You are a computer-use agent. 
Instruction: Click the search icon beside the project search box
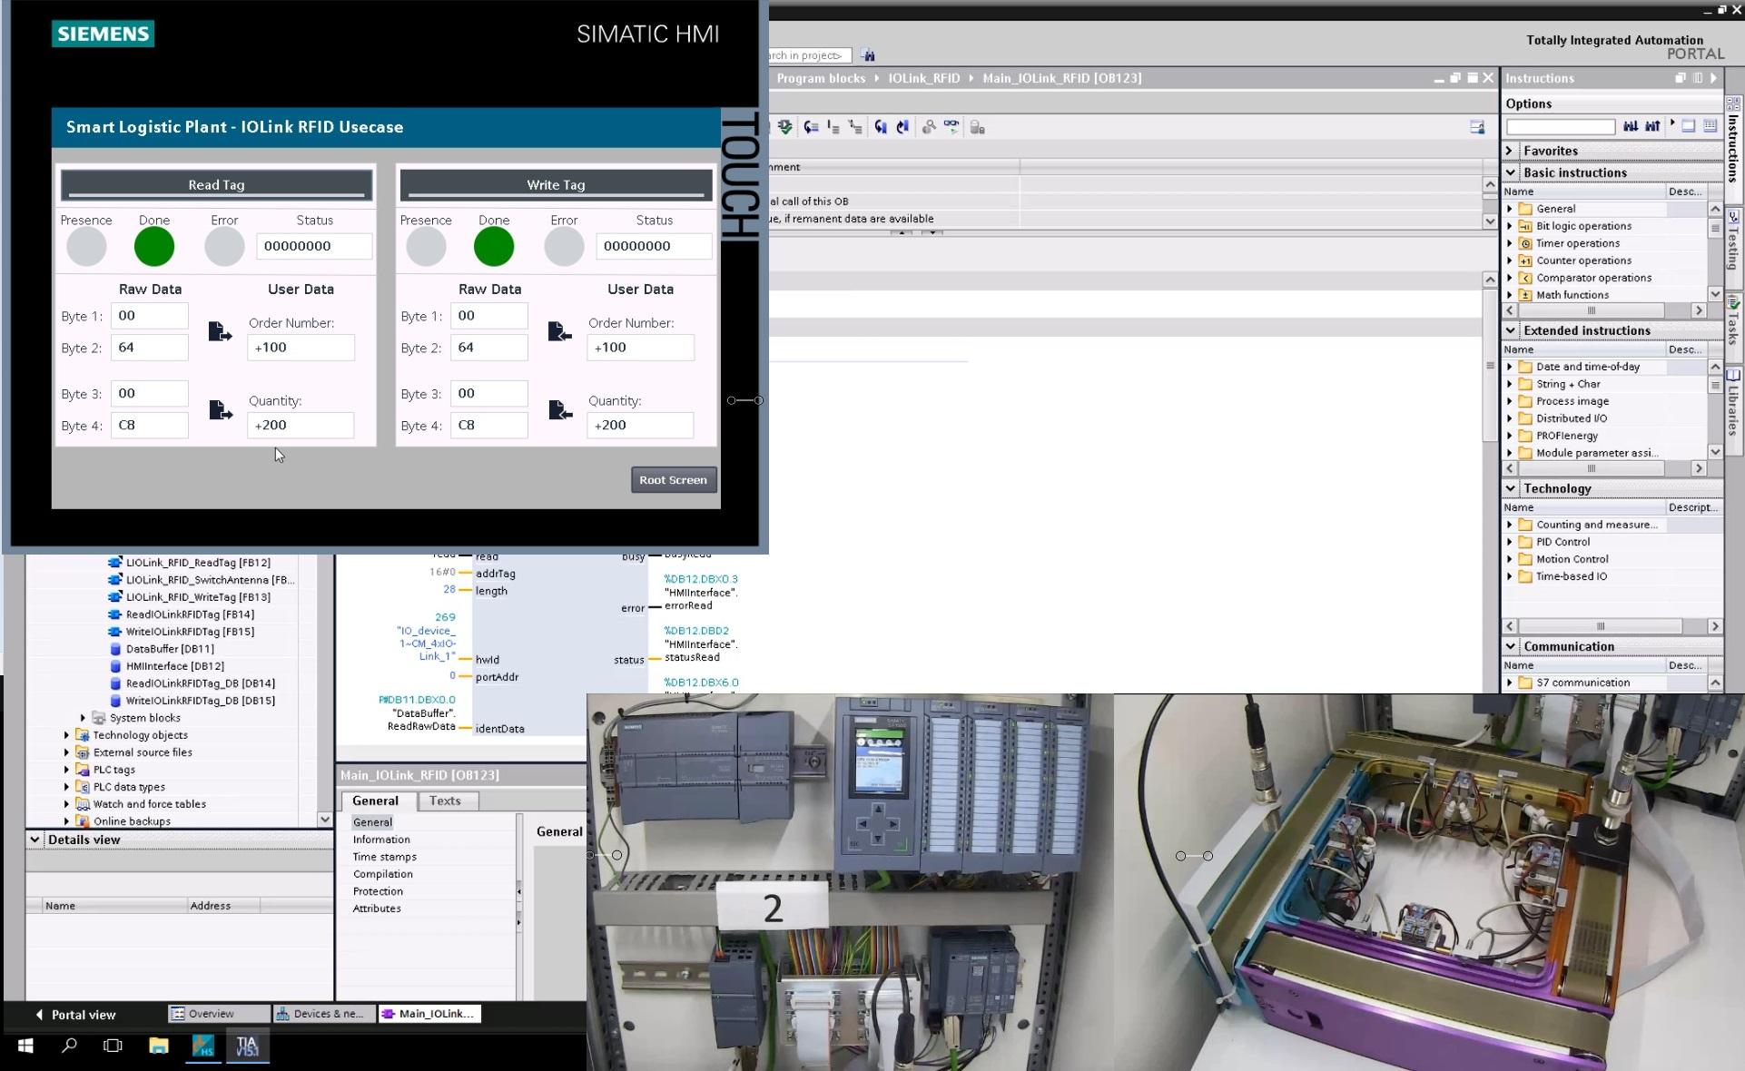868,55
